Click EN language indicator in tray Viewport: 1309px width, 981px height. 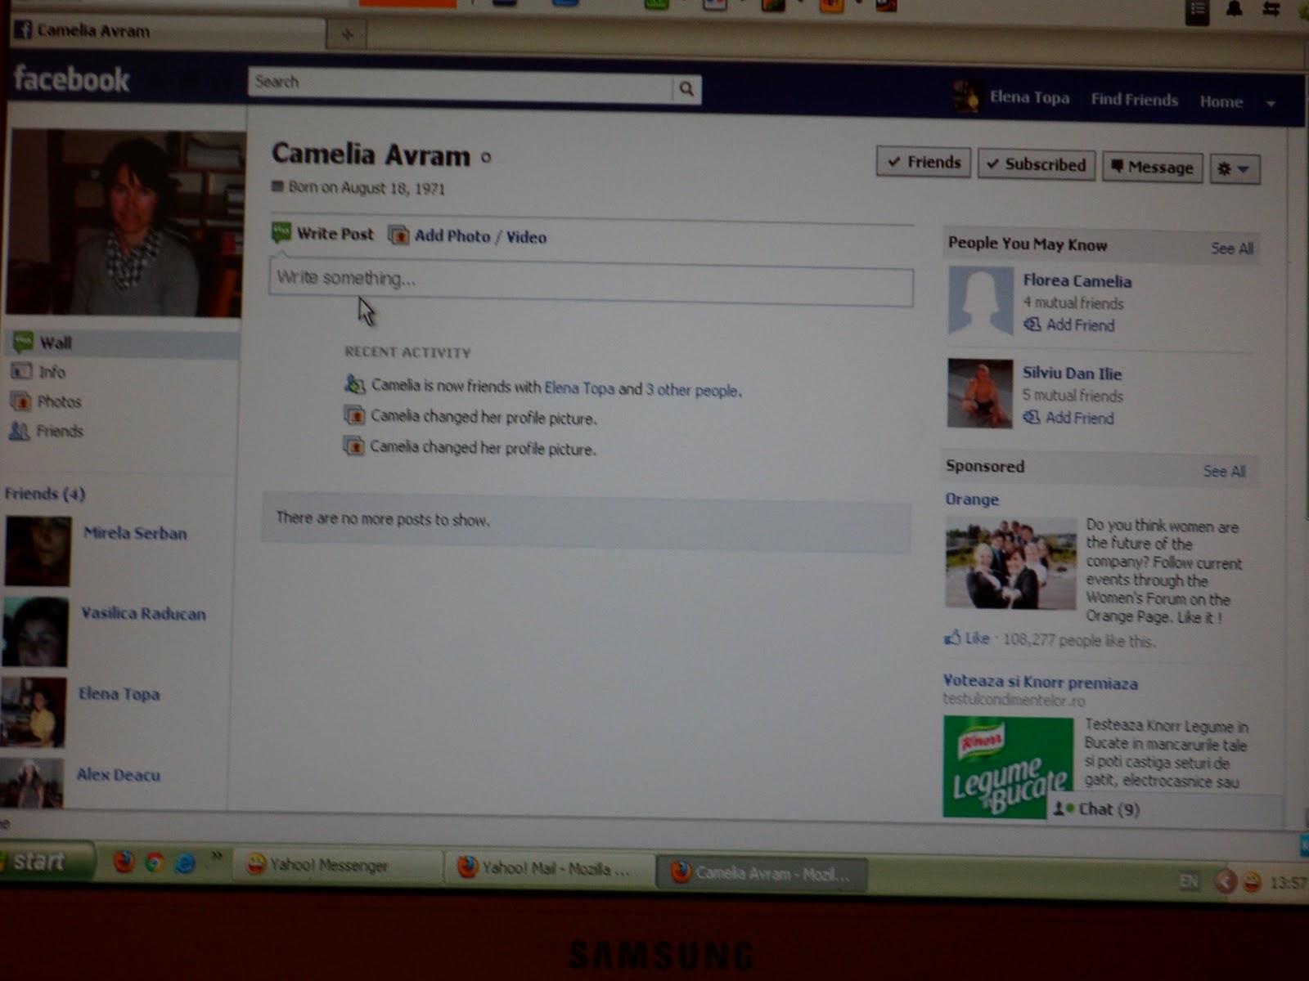(x=1189, y=880)
